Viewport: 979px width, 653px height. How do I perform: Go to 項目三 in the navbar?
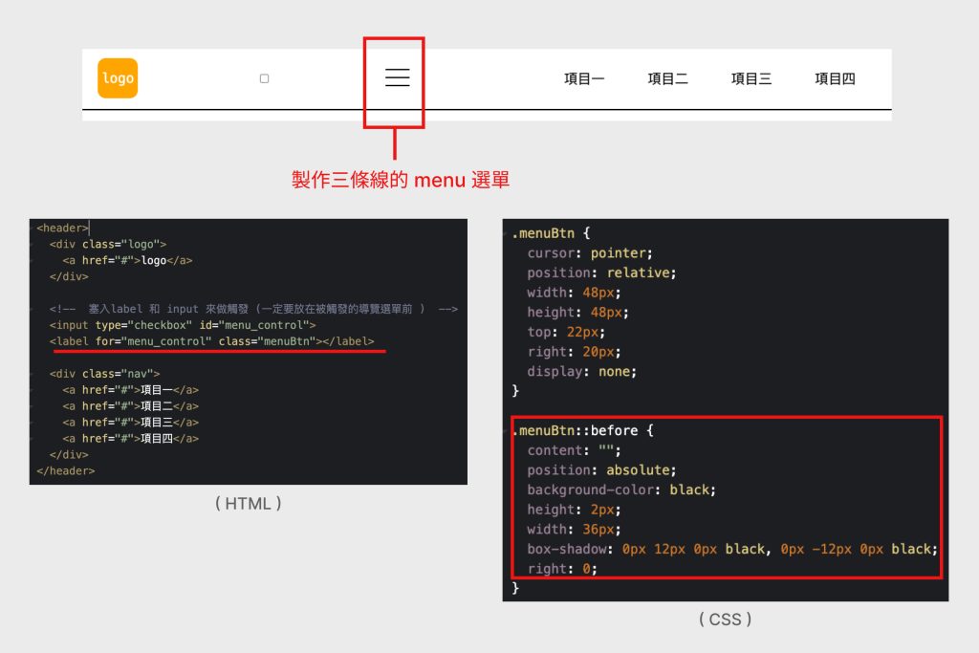[x=751, y=79]
